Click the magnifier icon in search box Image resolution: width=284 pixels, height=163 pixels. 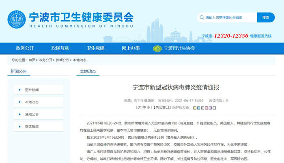tap(202, 18)
